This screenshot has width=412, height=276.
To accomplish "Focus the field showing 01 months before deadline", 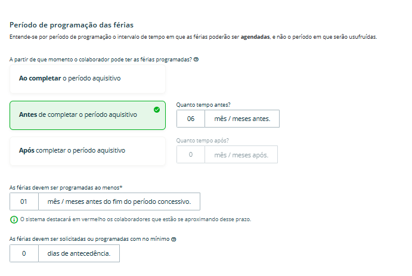I will (24, 201).
